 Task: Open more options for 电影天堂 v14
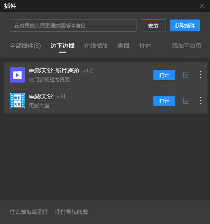[201, 101]
